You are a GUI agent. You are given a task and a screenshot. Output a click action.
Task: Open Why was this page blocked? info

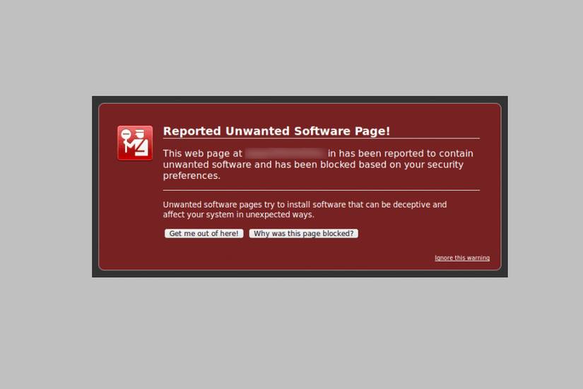304,233
